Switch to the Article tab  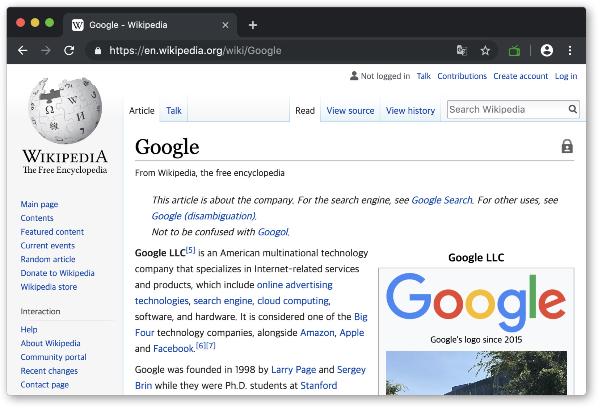click(142, 110)
